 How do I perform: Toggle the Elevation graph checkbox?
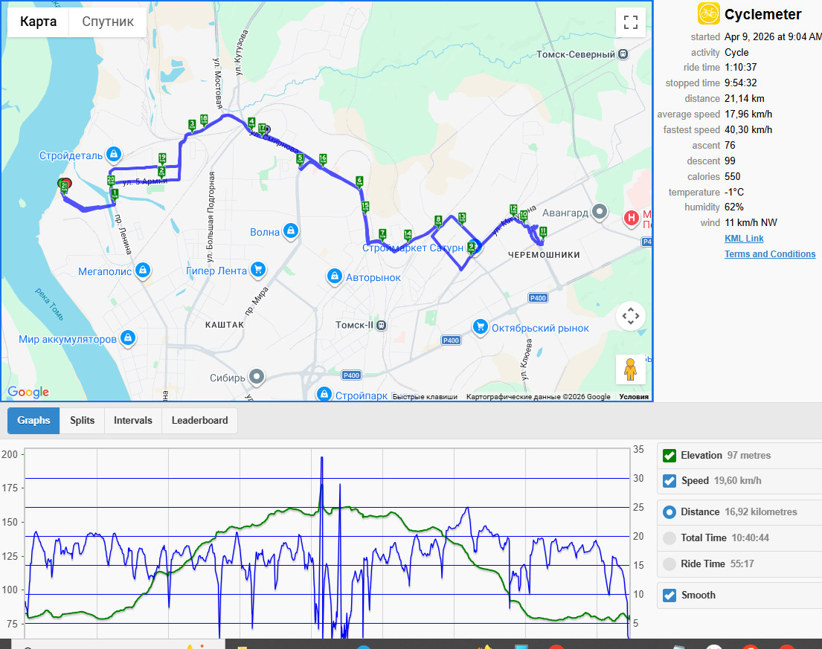coord(670,456)
